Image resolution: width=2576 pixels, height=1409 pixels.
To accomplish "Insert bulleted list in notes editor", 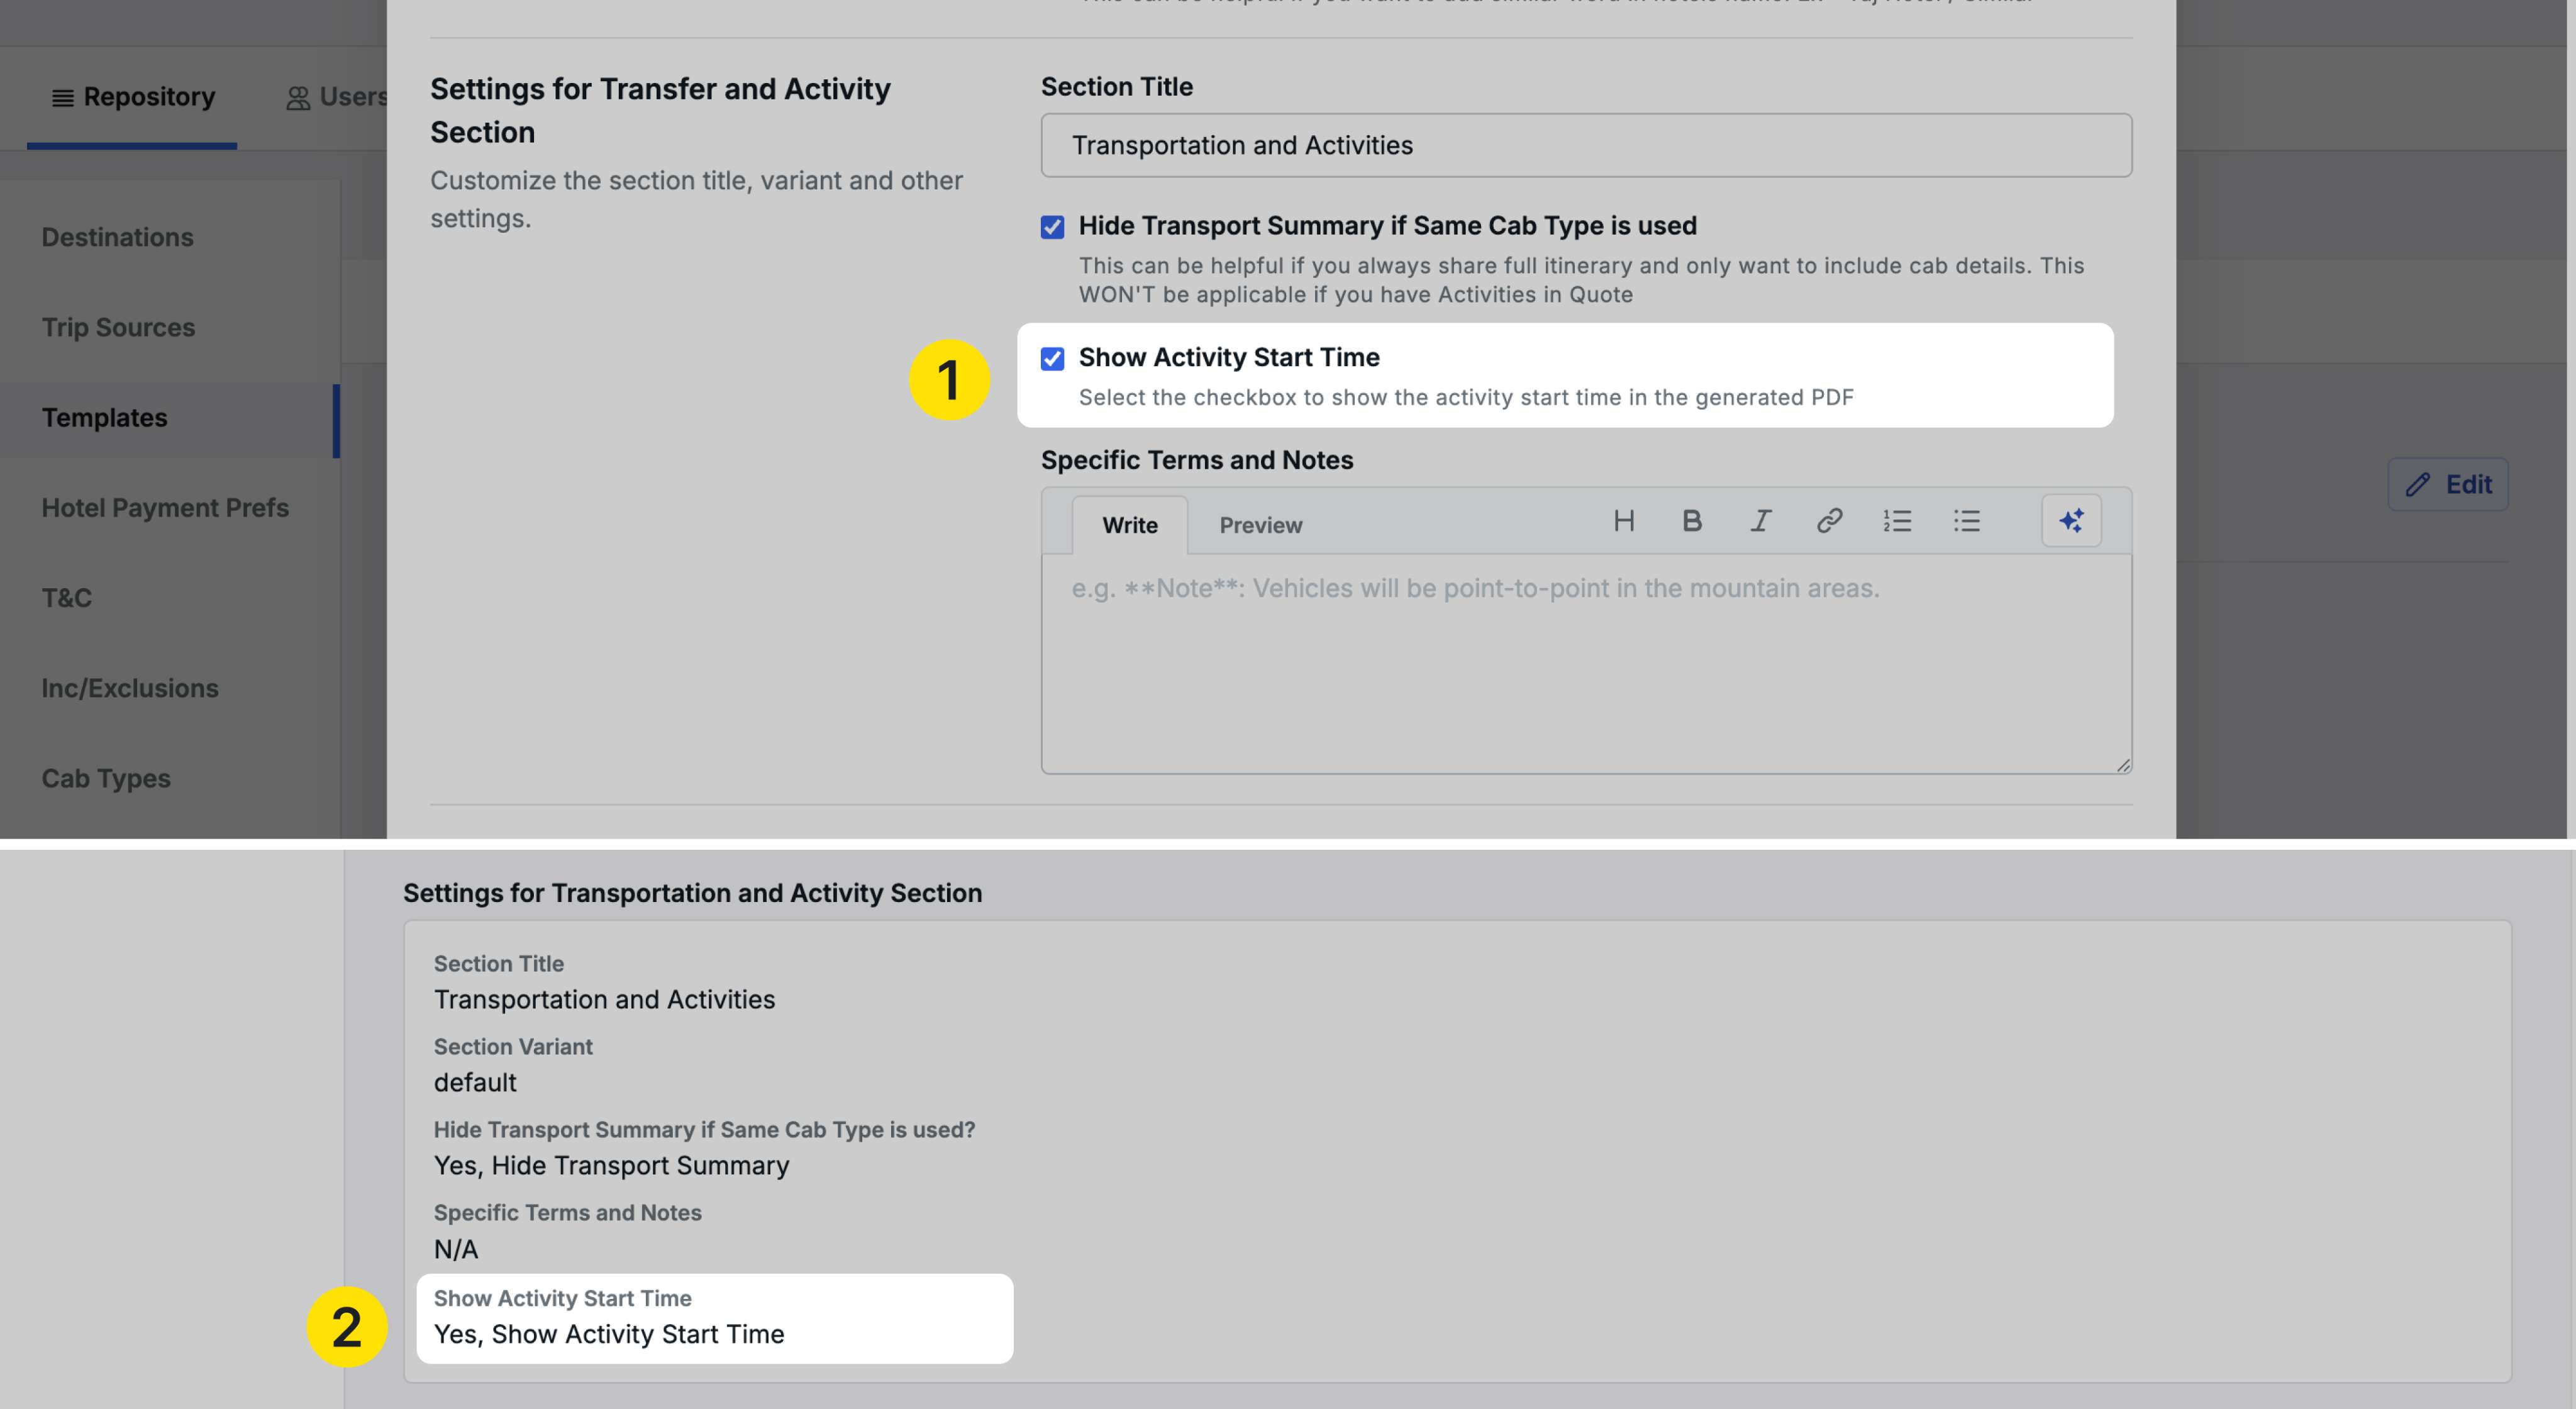I will pyautogui.click(x=1966, y=521).
